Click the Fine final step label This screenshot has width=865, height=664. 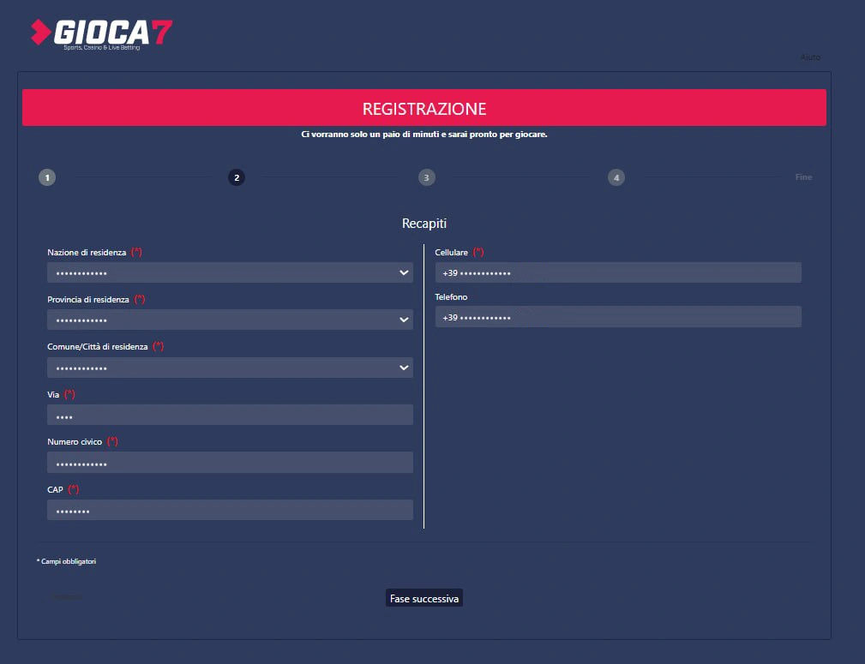(803, 177)
